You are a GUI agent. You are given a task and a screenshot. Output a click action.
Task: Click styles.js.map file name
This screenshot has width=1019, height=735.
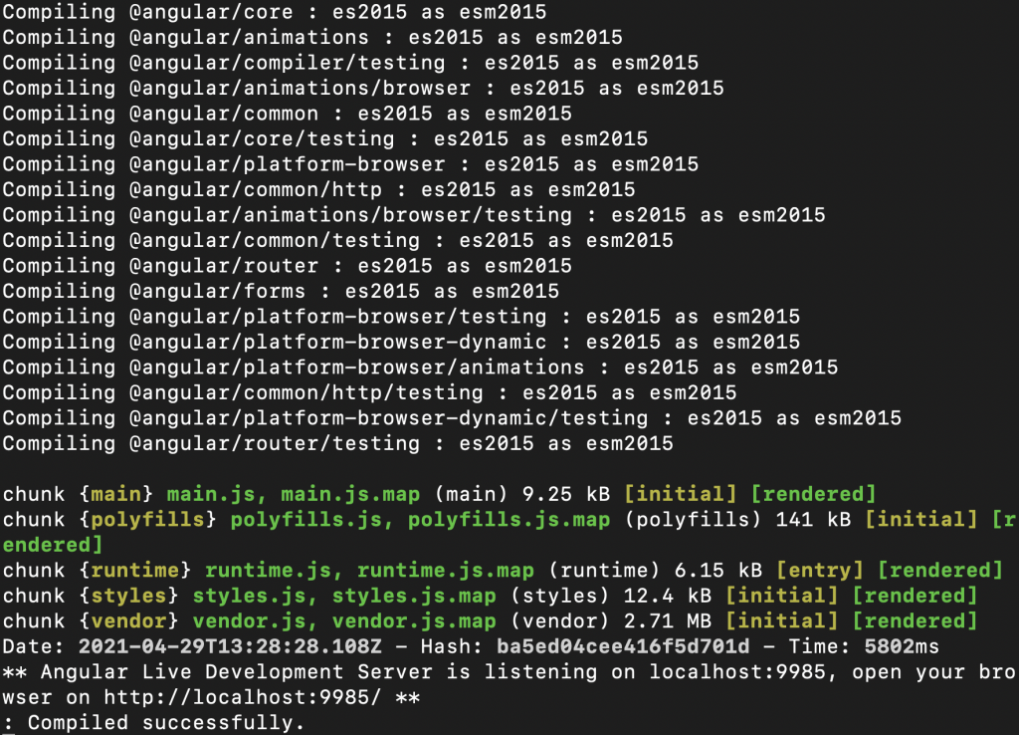414,597
